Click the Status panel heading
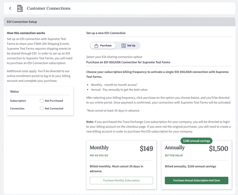Viewport: 238px width, 195px height. (14, 91)
